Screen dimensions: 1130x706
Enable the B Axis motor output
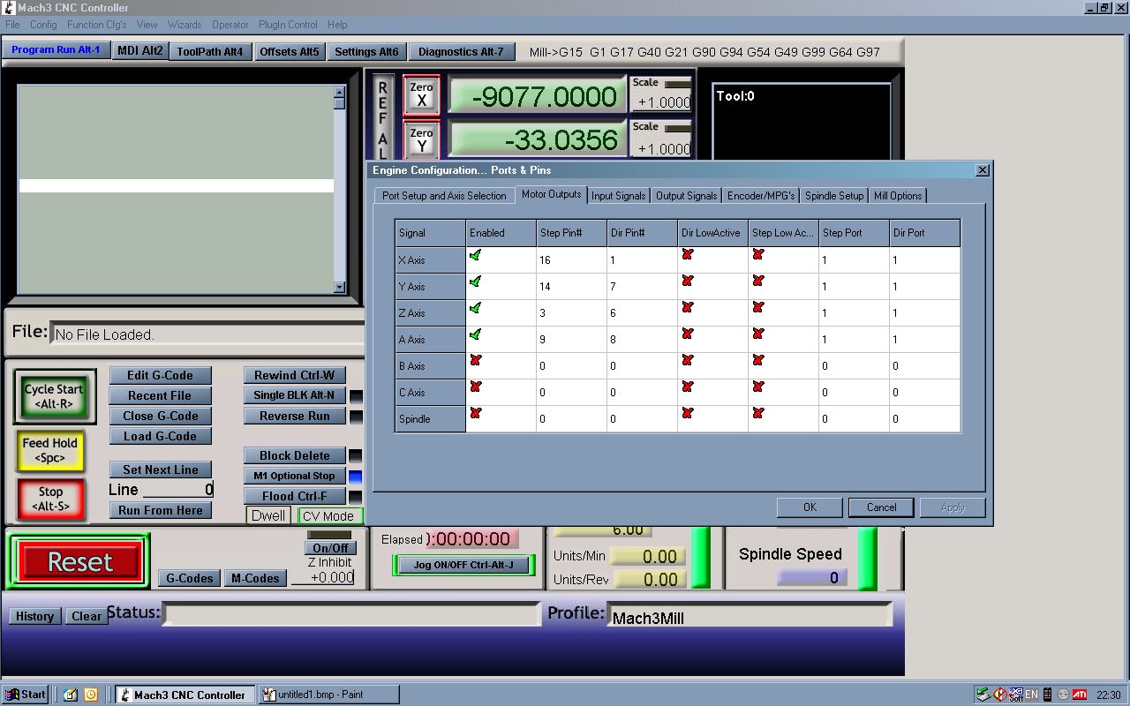476,361
